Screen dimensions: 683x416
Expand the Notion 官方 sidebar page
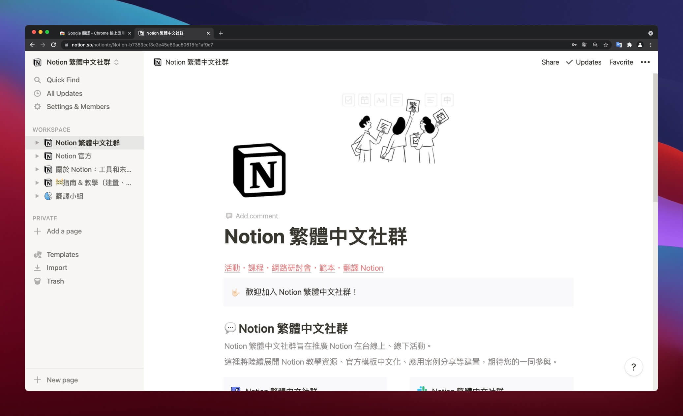click(37, 156)
